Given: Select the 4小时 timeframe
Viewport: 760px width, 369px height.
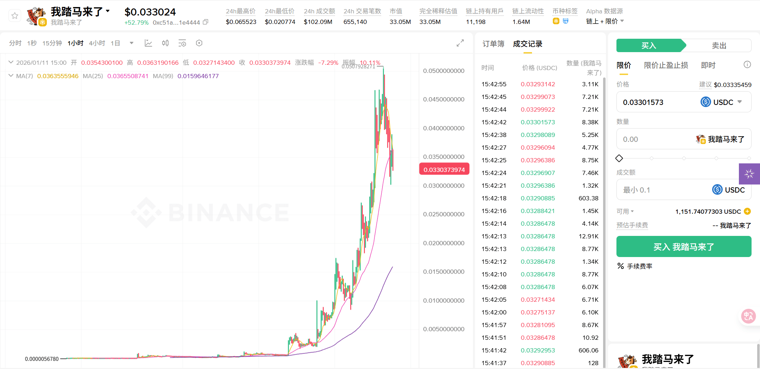Looking at the screenshot, I should (97, 43).
